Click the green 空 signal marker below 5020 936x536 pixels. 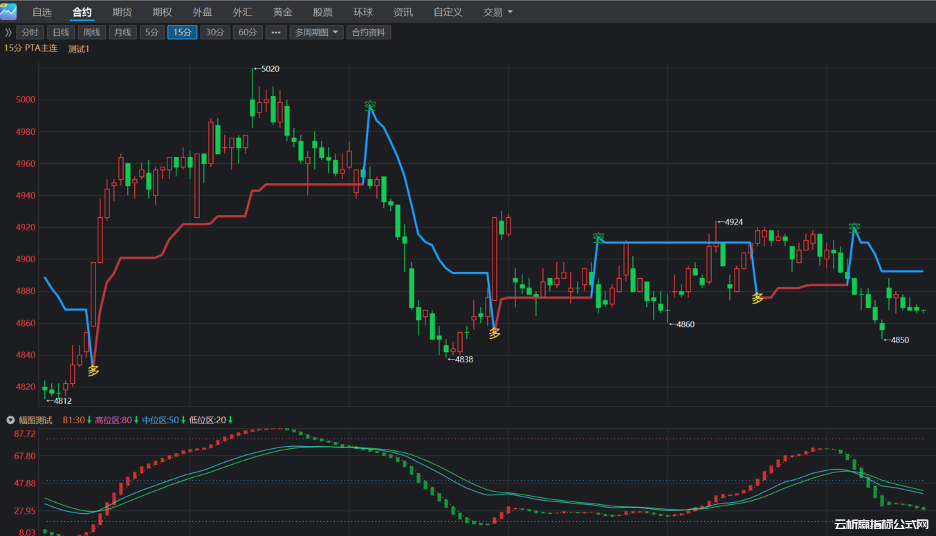(370, 106)
